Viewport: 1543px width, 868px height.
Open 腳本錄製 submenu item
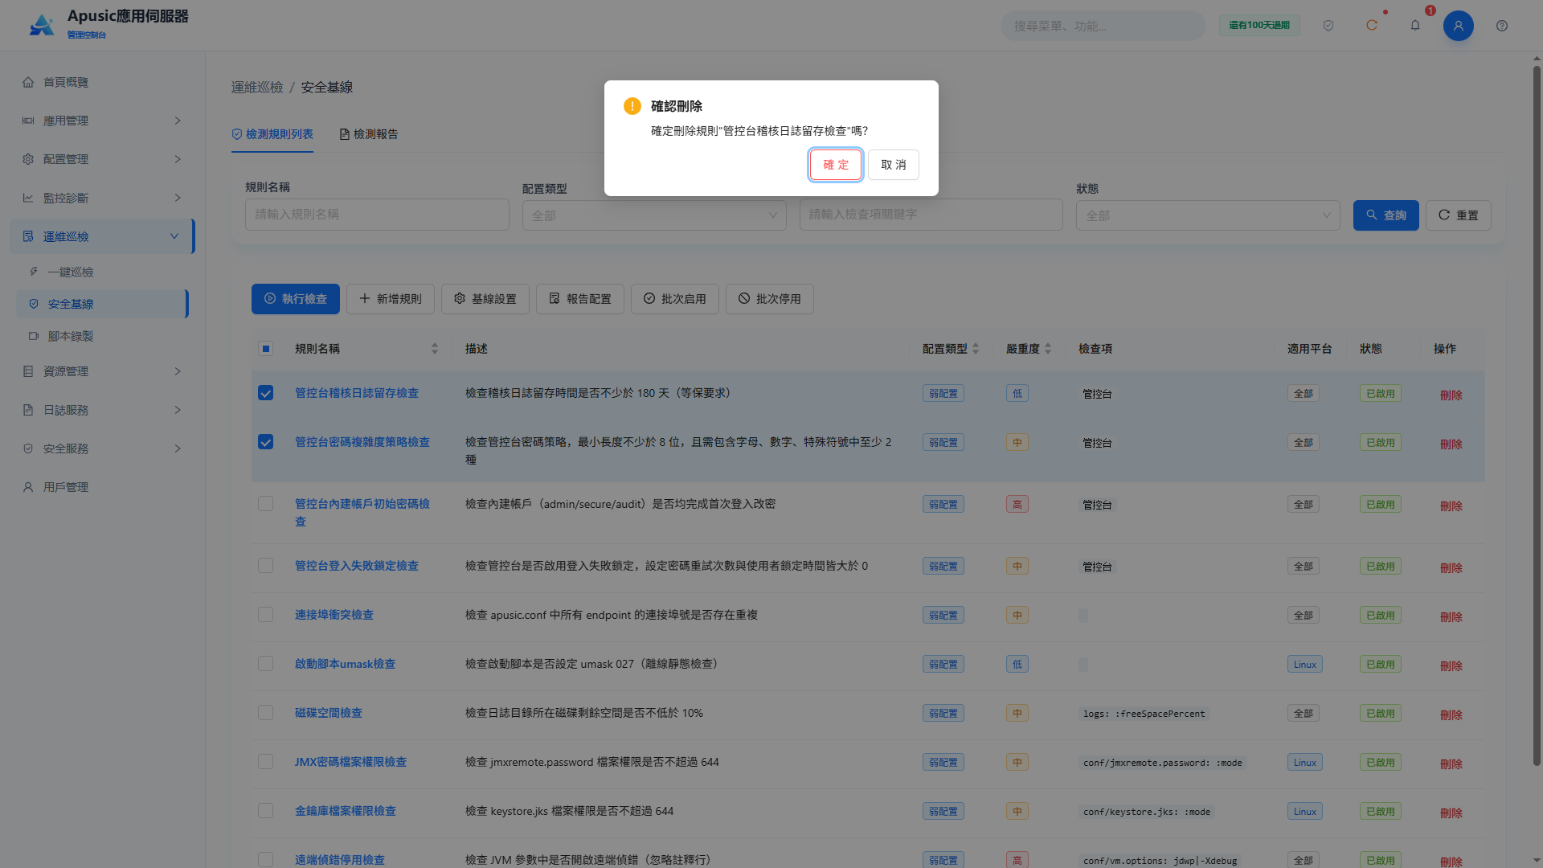click(103, 336)
